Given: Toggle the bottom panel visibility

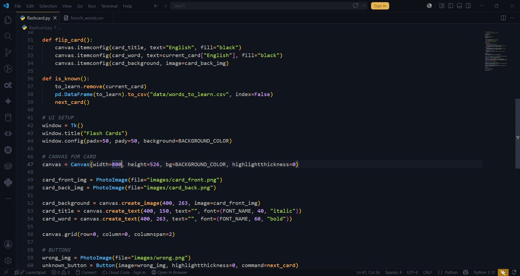Looking at the screenshot, I should (x=460, y=6).
